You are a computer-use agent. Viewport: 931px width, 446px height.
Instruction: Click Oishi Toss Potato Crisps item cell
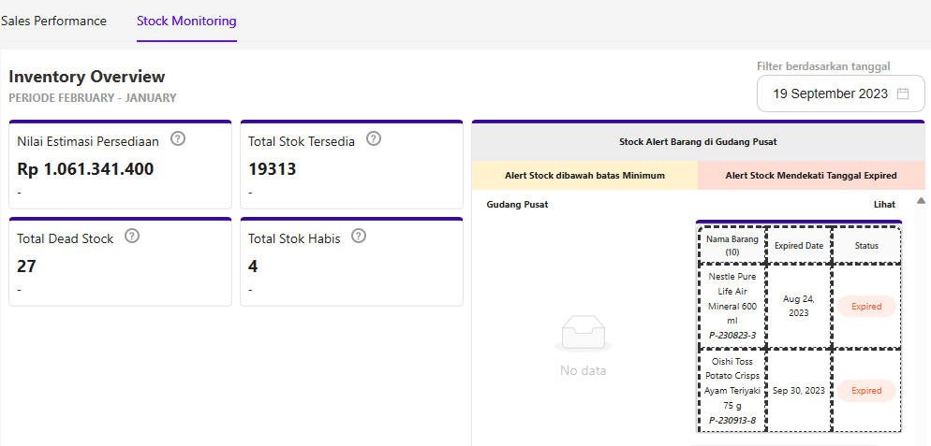tap(731, 391)
